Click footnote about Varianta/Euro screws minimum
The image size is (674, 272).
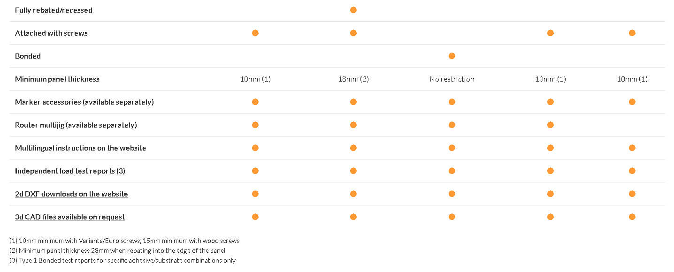pyautogui.click(x=124, y=241)
